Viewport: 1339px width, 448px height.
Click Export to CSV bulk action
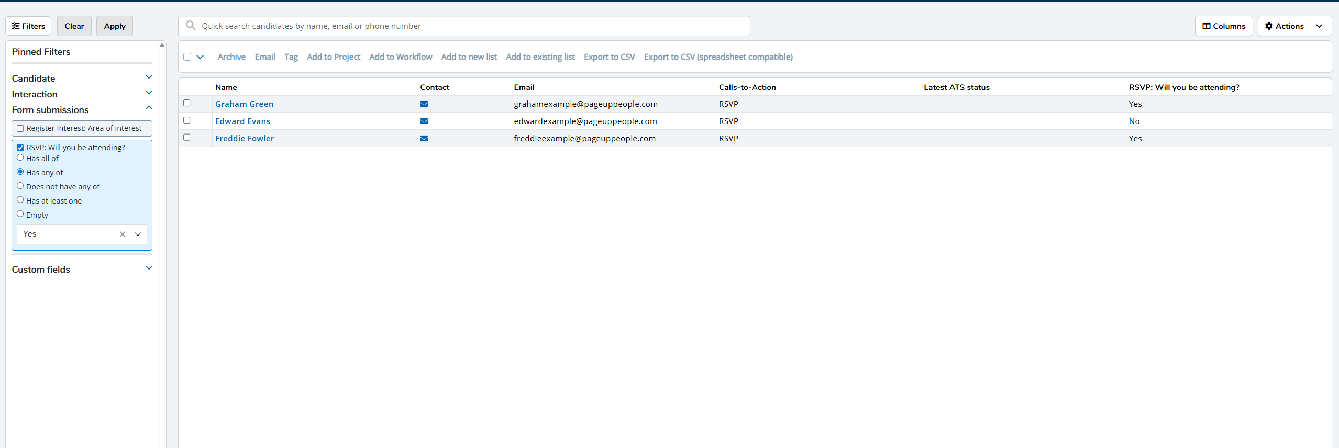click(609, 57)
